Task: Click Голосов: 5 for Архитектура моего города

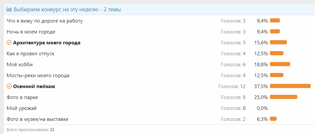Action: click(x=233, y=43)
